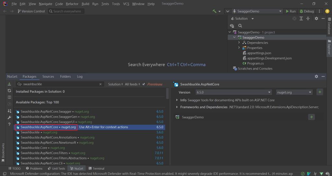Expand the Dependencies tree node
The height and width of the screenshot is (176, 332).
[239, 43]
